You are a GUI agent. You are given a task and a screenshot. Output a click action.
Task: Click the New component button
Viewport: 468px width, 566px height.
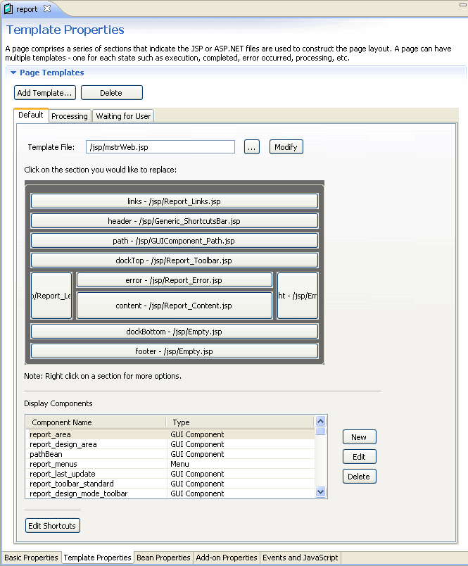(x=359, y=437)
